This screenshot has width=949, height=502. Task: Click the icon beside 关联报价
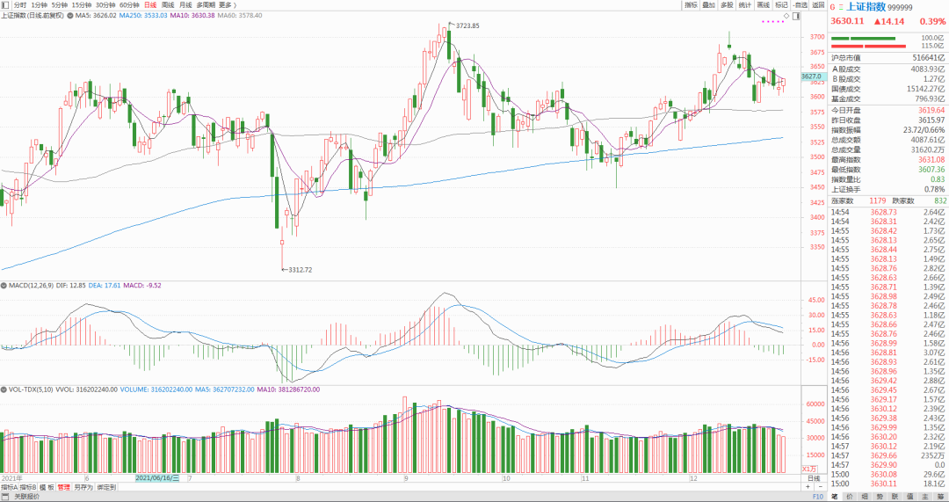[x=7, y=496]
